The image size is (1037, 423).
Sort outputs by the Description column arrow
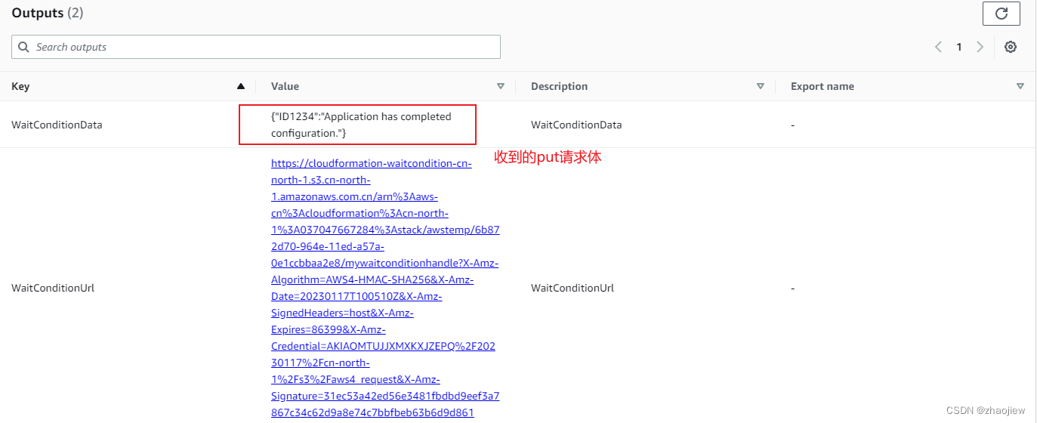pos(761,86)
